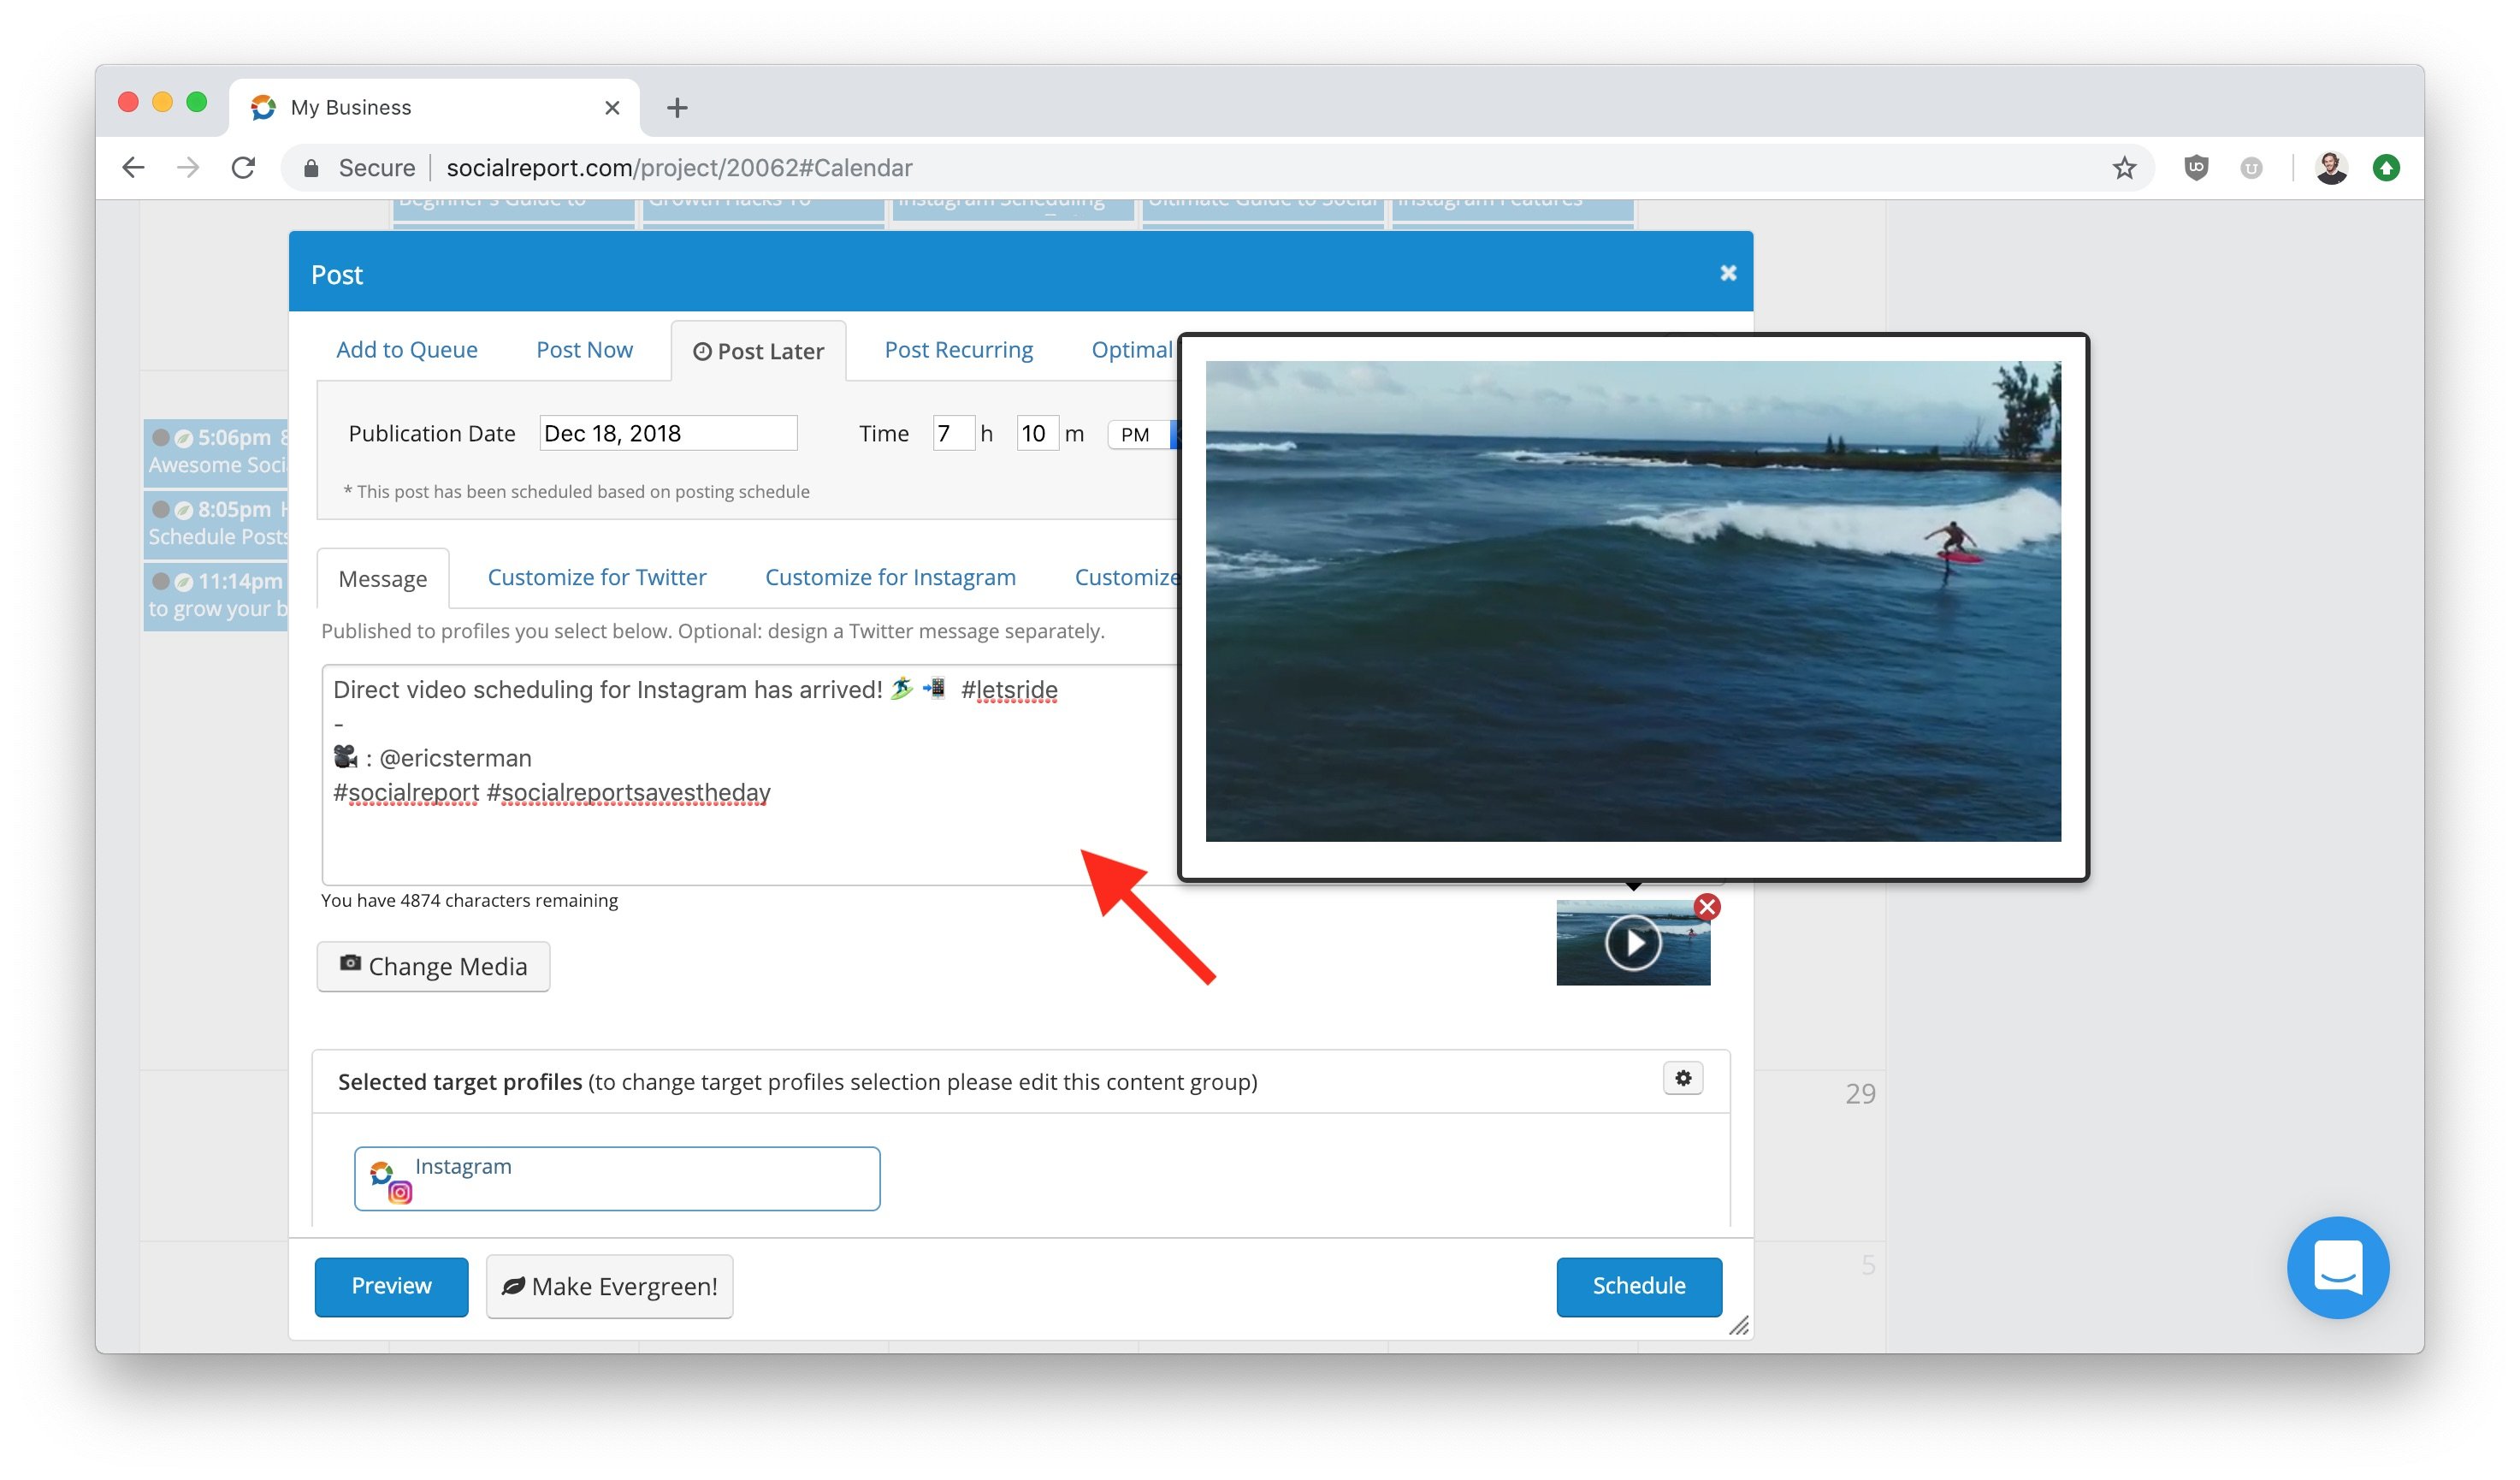Open the Optimal tab
The width and height of the screenshot is (2520, 1480).
point(1132,350)
